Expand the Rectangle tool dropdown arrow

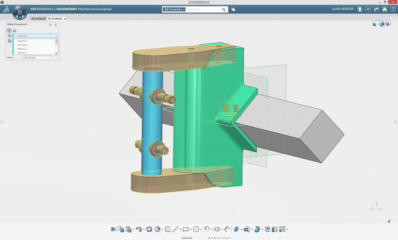(191, 229)
